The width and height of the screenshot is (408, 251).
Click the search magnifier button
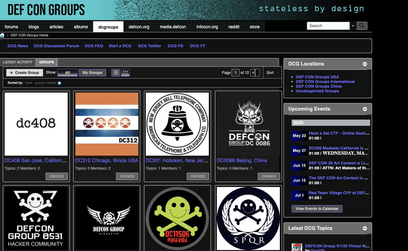[x=362, y=26]
